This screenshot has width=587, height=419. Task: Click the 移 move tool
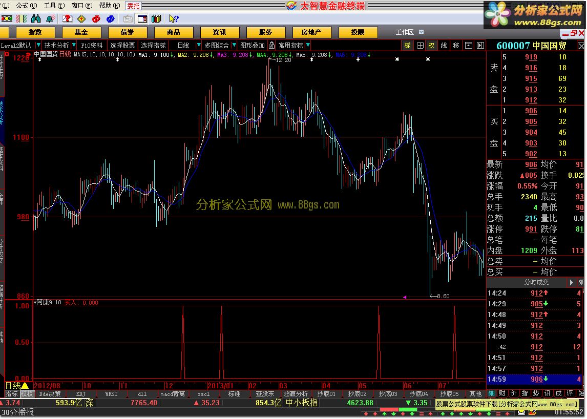456,45
